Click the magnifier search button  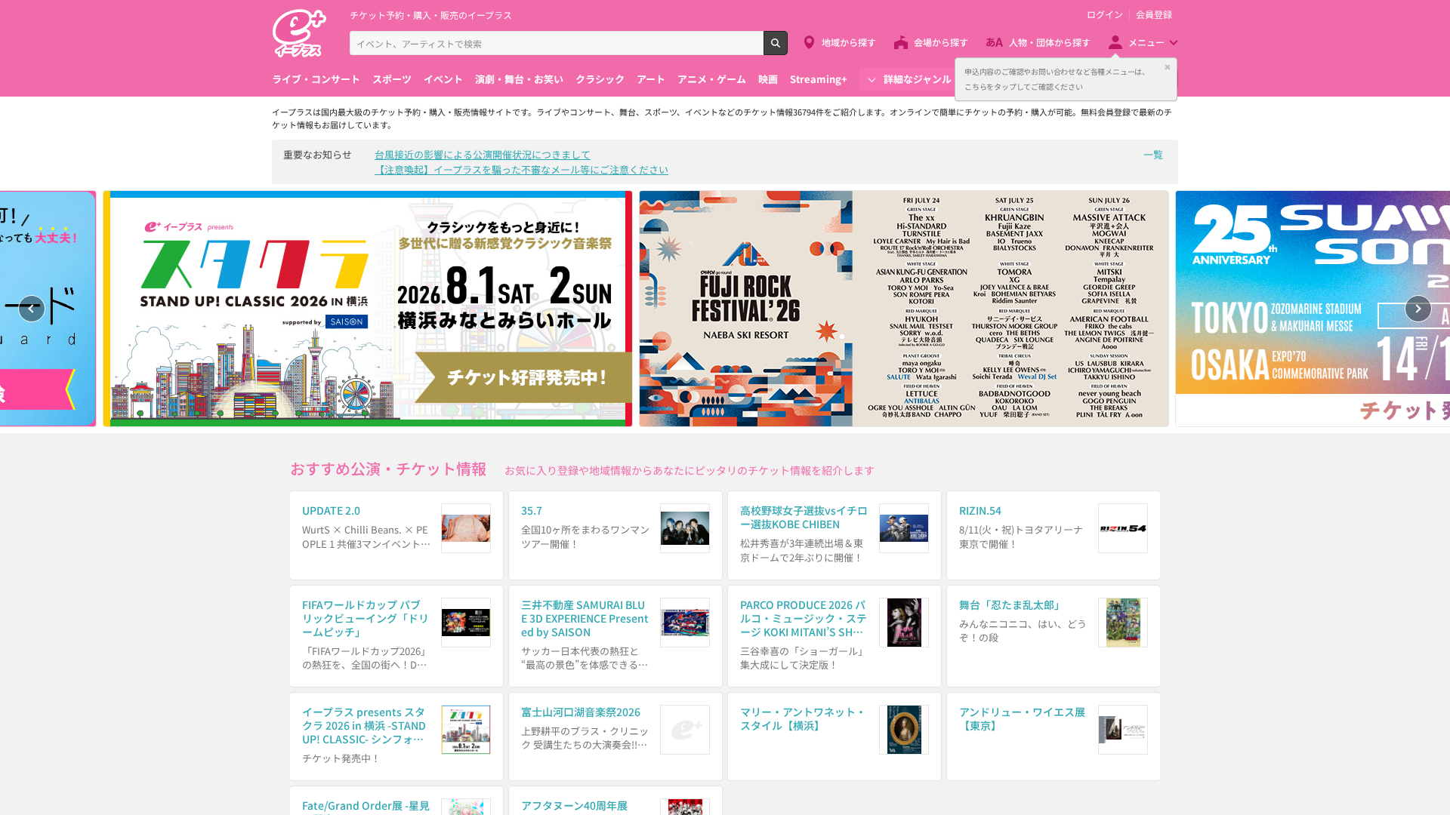click(x=775, y=43)
